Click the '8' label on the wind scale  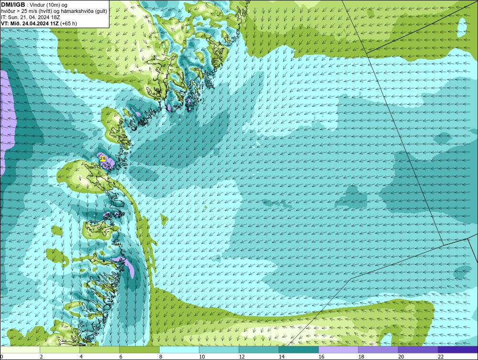(161, 357)
